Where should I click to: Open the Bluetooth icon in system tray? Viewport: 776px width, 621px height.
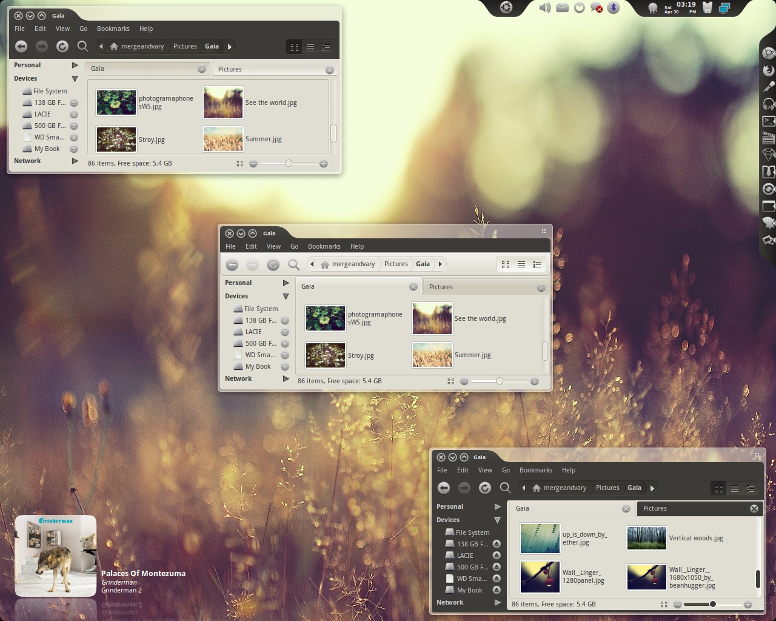(613, 7)
